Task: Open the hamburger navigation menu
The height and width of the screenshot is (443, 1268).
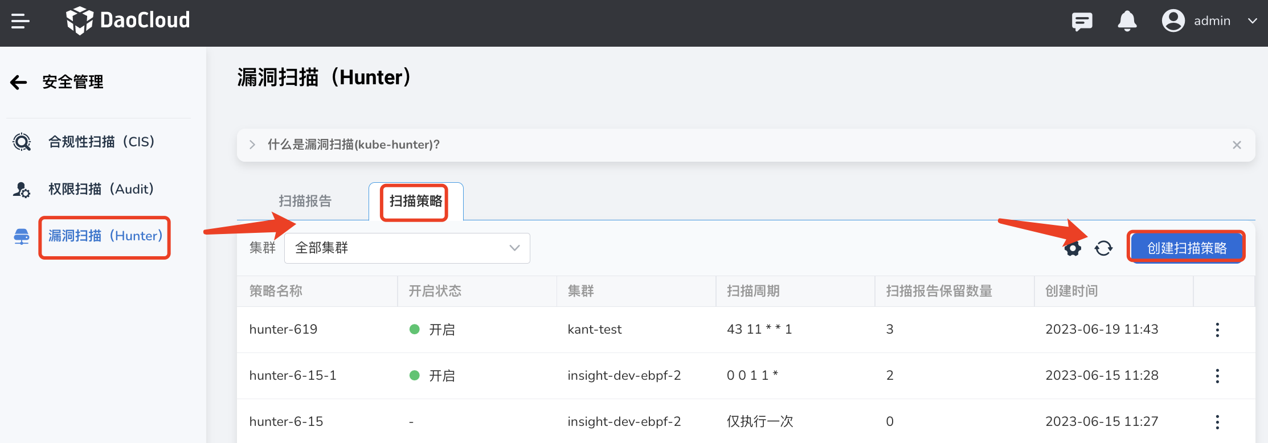Action: click(20, 22)
